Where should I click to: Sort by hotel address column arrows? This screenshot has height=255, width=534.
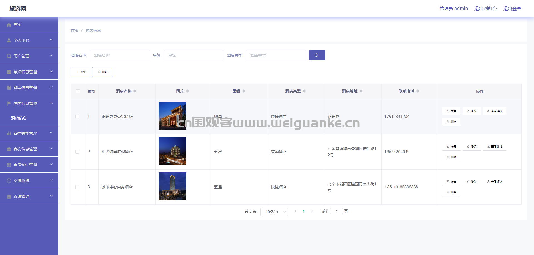[361, 91]
